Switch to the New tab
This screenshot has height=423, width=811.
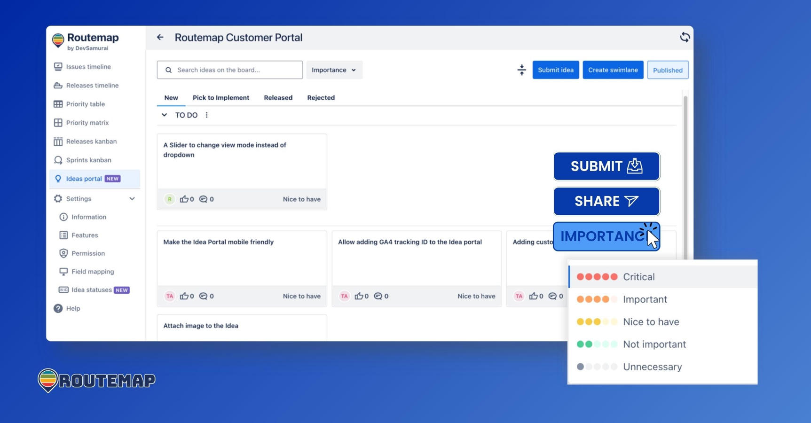tap(171, 98)
